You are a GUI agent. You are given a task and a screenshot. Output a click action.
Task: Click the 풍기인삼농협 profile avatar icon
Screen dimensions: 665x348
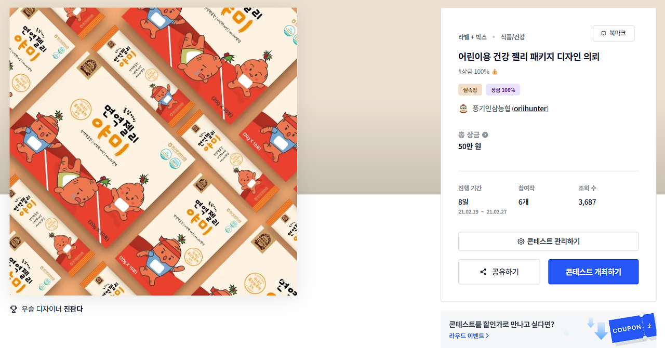pyautogui.click(x=463, y=109)
